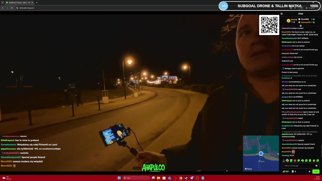Open OBS Studio from taskbar

tap(197, 178)
